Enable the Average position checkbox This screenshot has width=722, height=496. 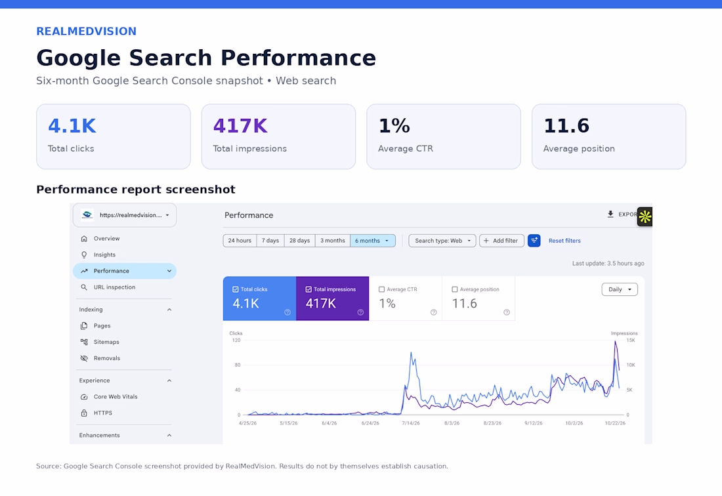click(454, 289)
